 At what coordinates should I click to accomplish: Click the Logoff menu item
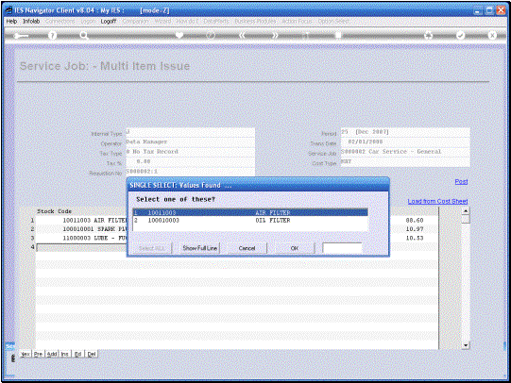click(109, 21)
